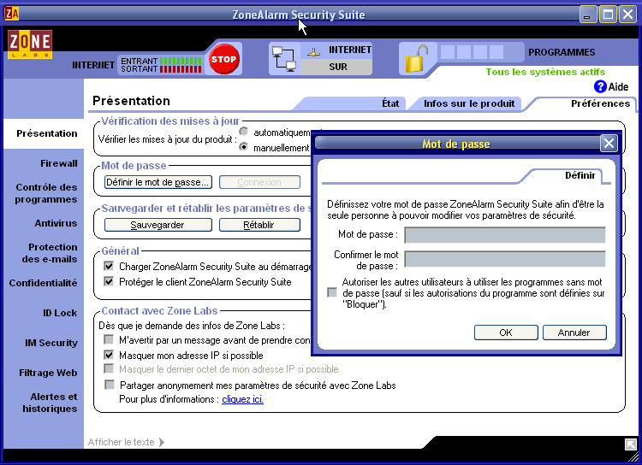Open Protection des e-mails panel
This screenshot has height=465, width=642.
[50, 253]
